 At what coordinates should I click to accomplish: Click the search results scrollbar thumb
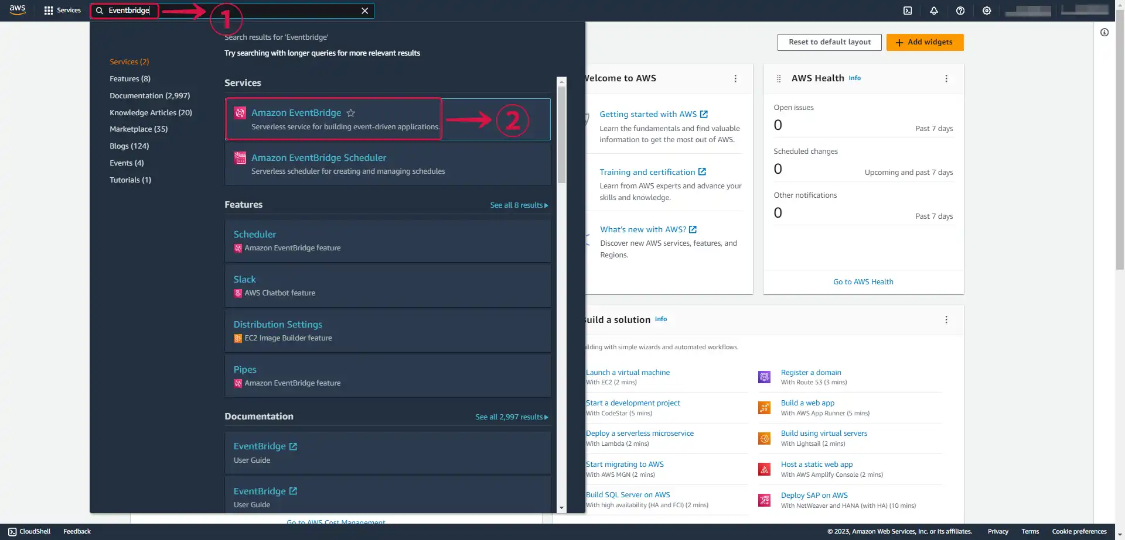tap(562, 135)
